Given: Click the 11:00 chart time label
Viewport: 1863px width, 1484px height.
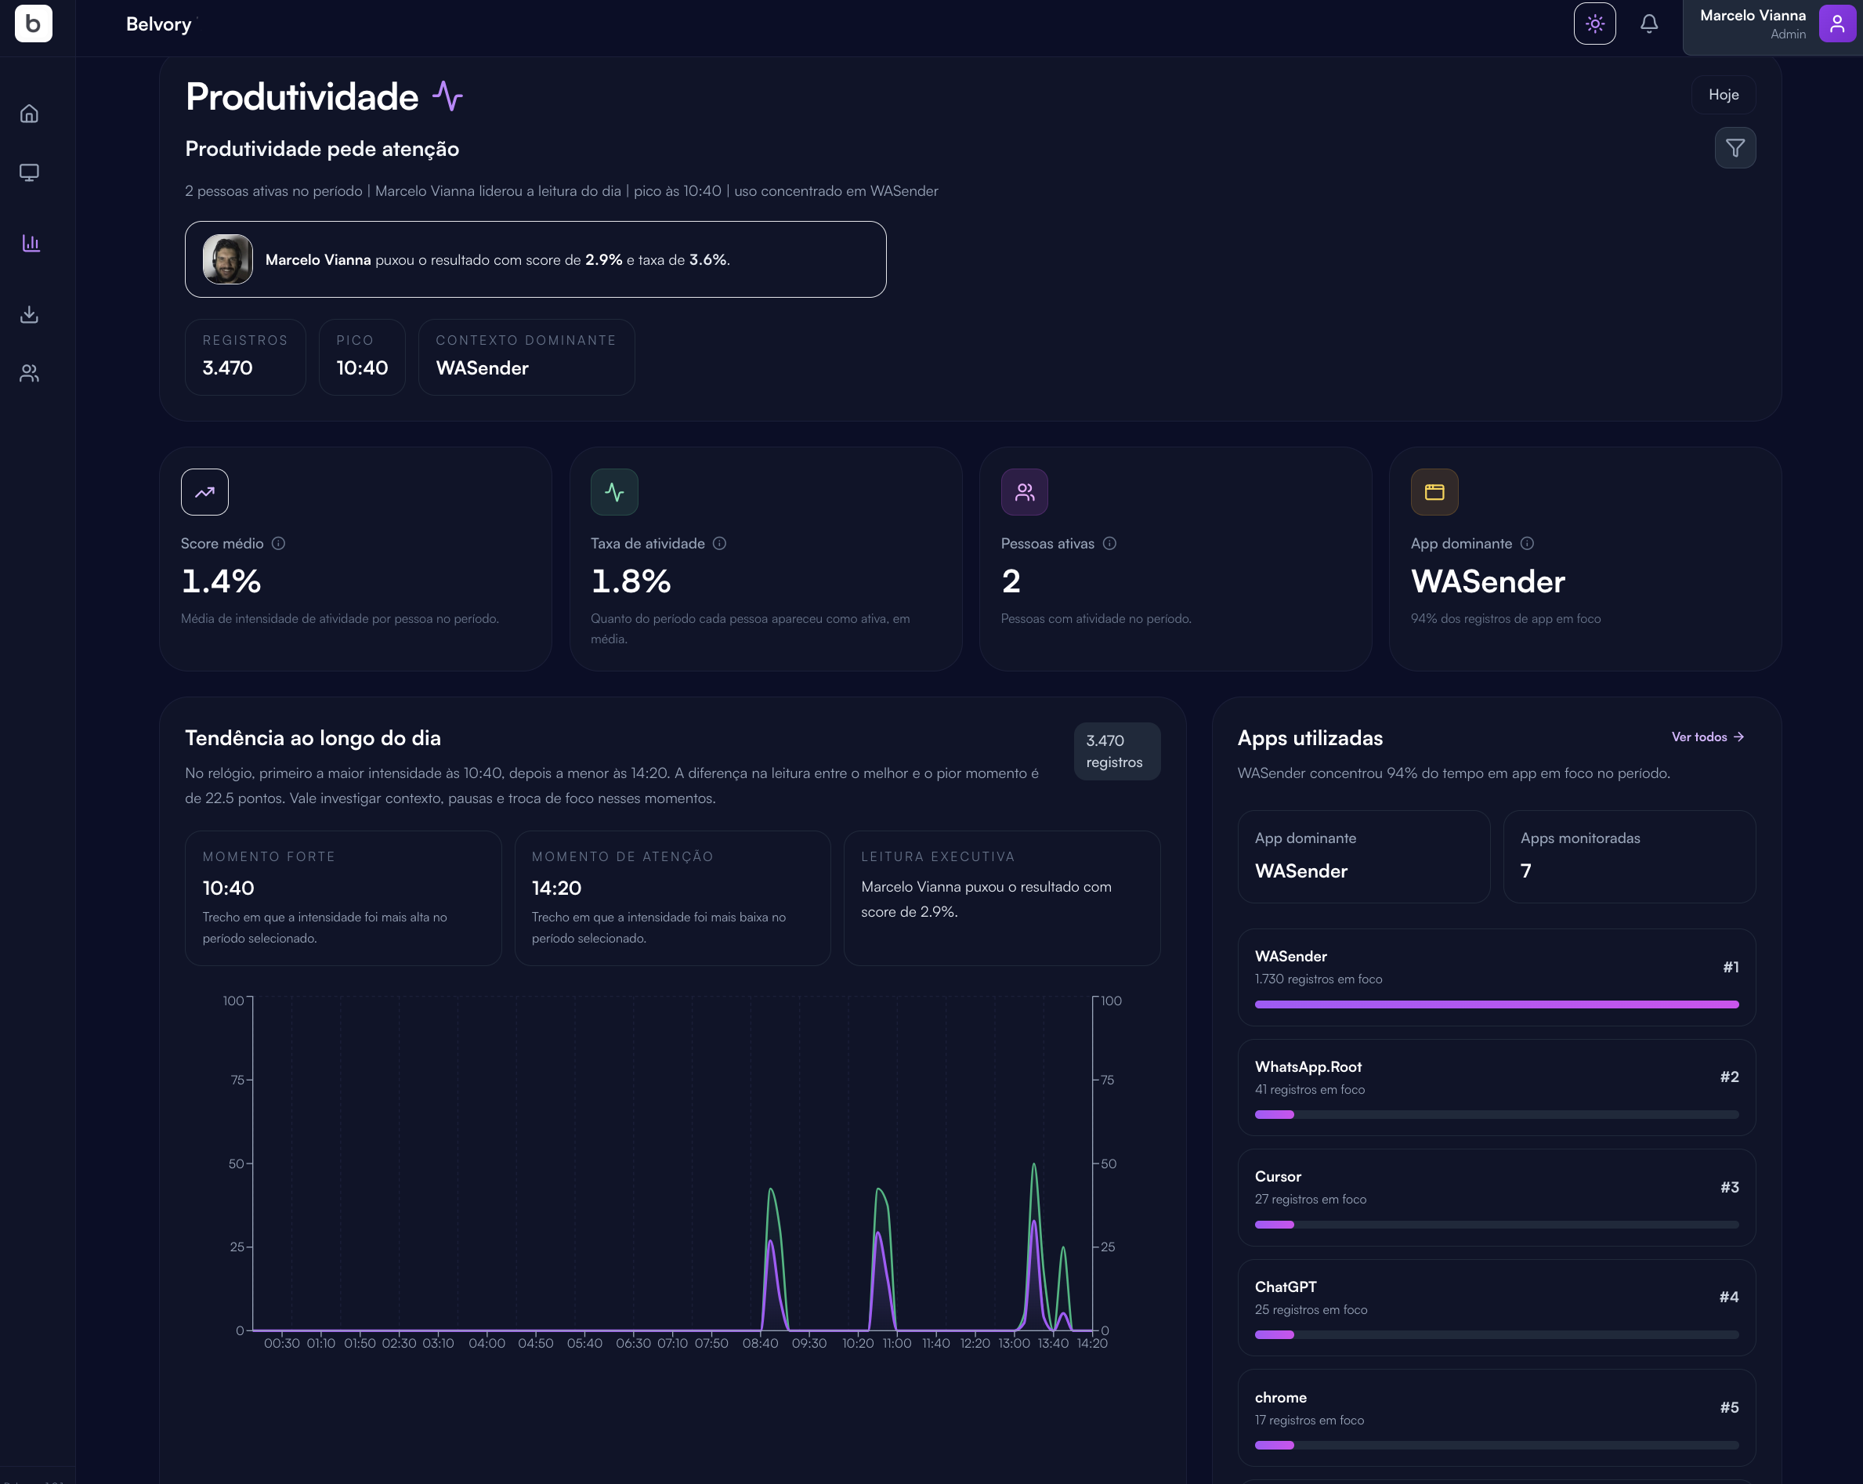Looking at the screenshot, I should click(897, 1343).
